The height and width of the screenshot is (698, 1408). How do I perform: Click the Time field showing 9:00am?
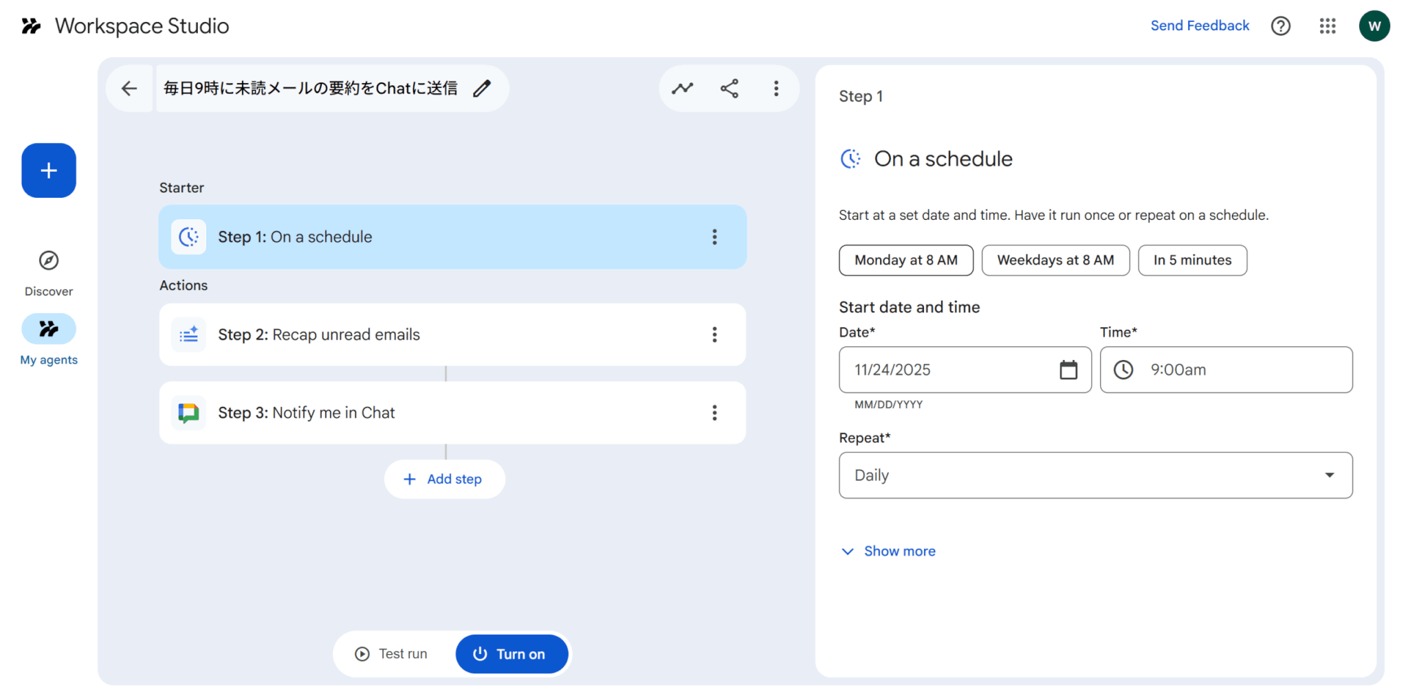tap(1226, 370)
